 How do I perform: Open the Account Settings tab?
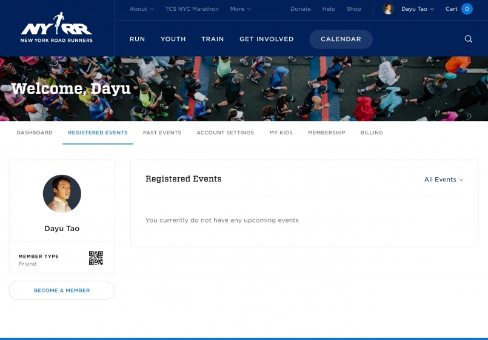(225, 132)
